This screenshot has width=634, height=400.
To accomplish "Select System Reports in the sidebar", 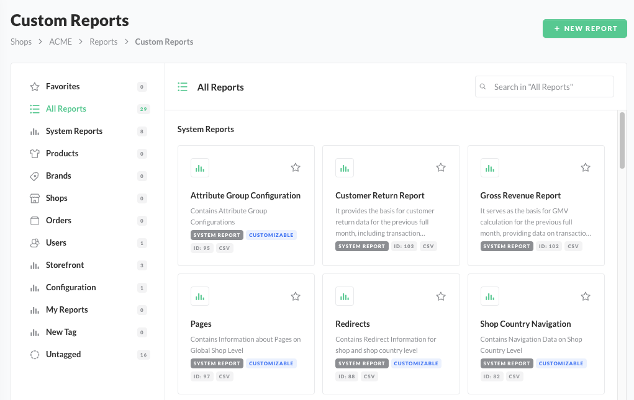I will (x=74, y=131).
